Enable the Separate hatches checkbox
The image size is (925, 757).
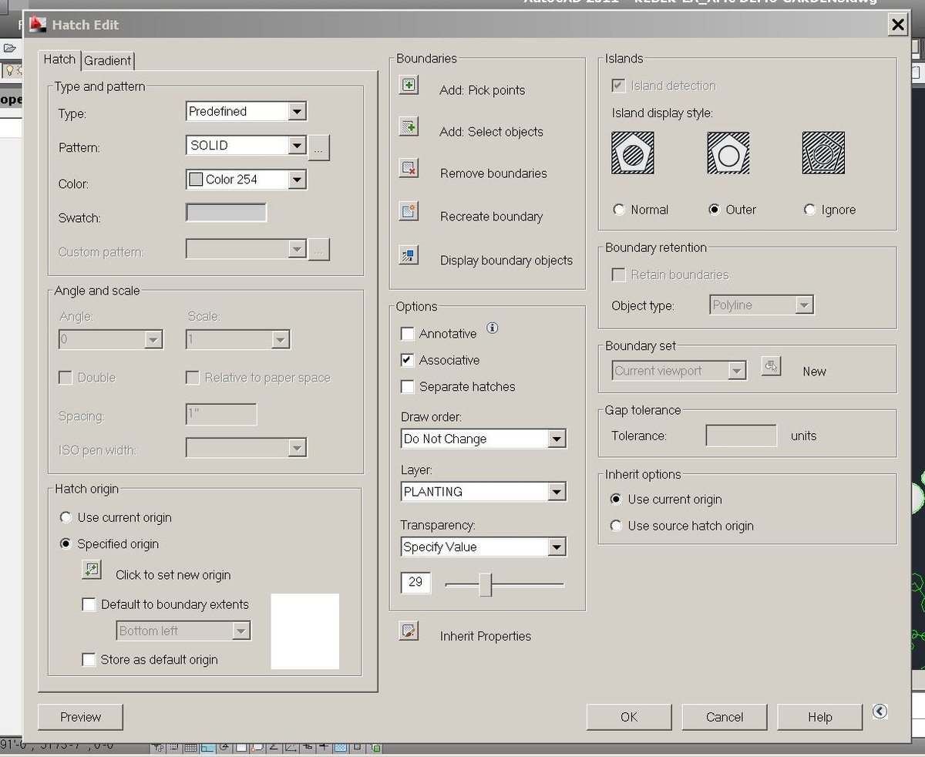(408, 387)
